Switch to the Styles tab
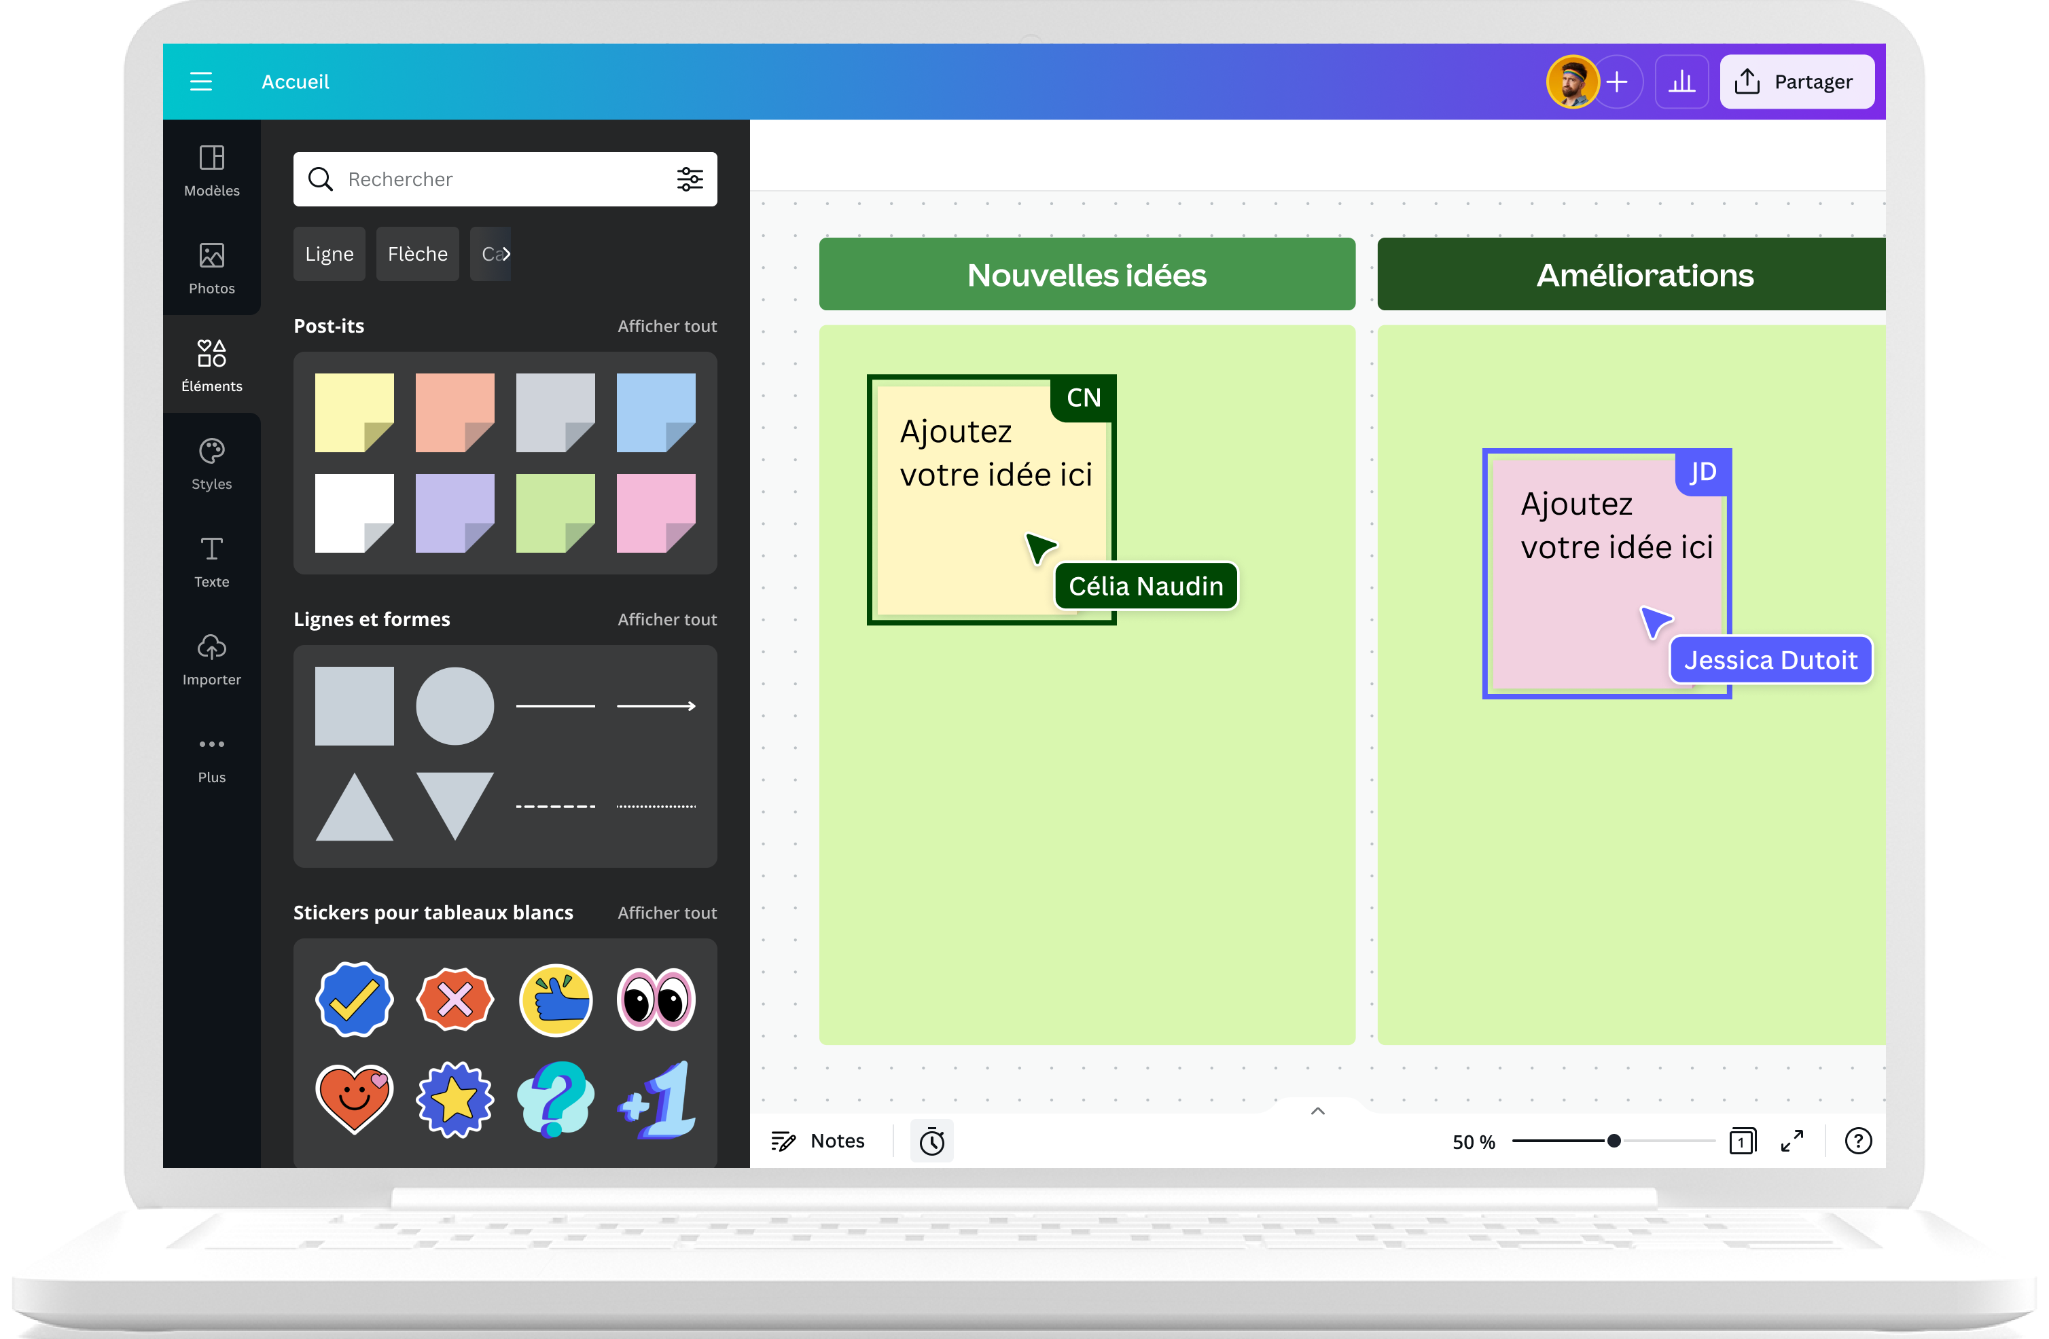 (x=212, y=464)
